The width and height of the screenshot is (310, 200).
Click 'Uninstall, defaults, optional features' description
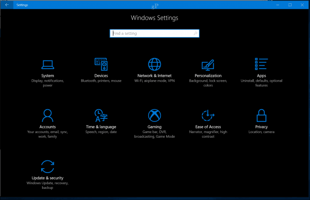point(262,83)
